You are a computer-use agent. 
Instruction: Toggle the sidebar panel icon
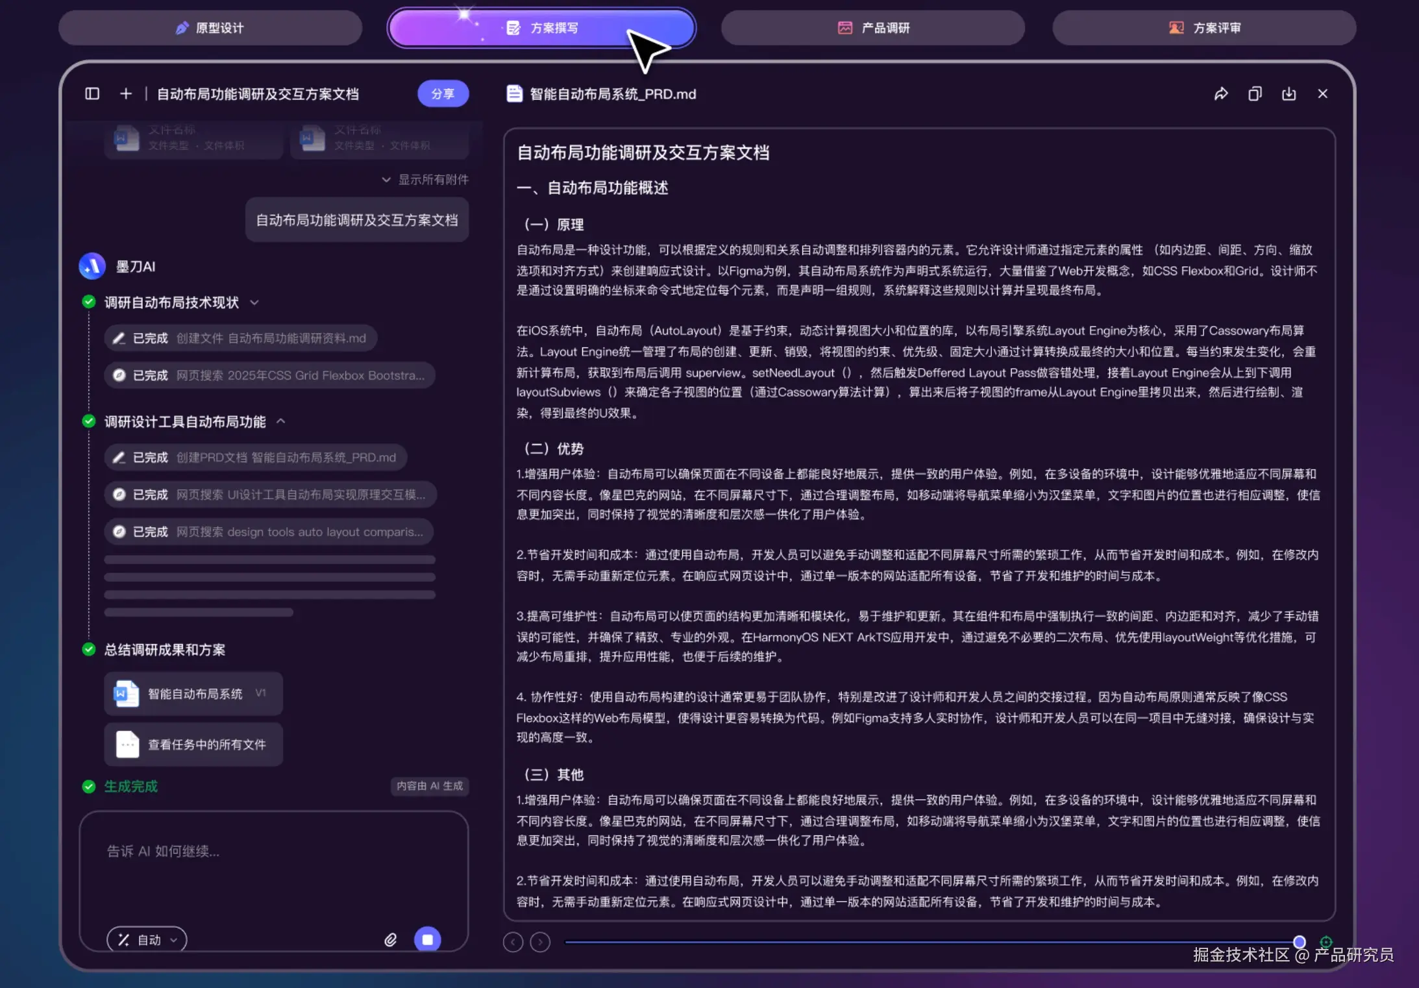click(x=92, y=94)
